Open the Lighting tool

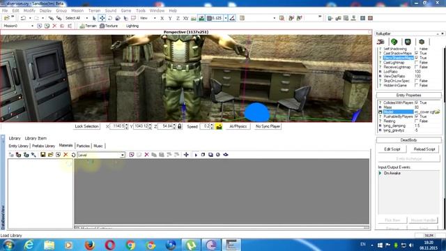tap(132, 26)
